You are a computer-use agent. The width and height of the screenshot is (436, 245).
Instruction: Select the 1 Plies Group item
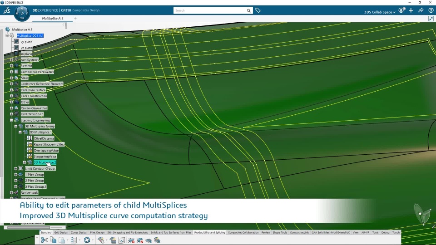pos(35,175)
